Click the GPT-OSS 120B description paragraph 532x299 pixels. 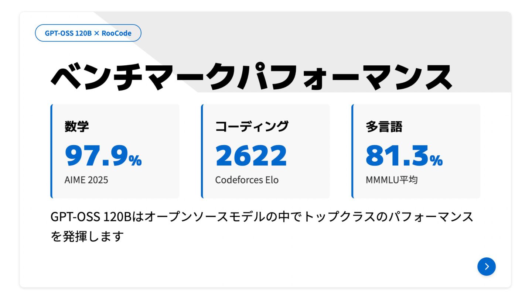262,227
